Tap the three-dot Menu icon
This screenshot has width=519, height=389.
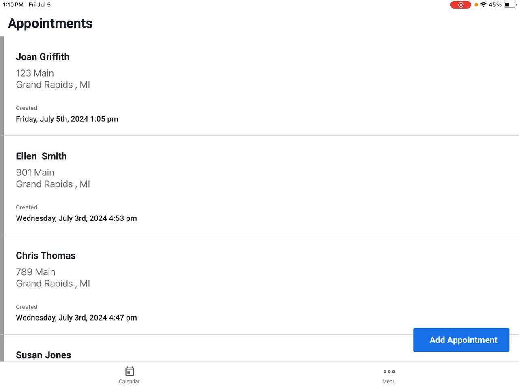point(389,372)
